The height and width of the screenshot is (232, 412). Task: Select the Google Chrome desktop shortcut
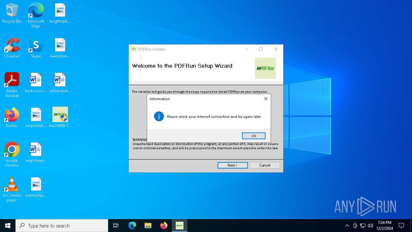click(x=12, y=155)
